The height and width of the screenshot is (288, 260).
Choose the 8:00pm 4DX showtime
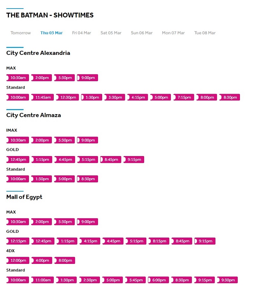point(65,261)
